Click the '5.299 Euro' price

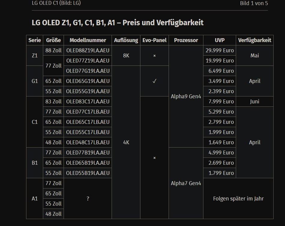(x=220, y=111)
